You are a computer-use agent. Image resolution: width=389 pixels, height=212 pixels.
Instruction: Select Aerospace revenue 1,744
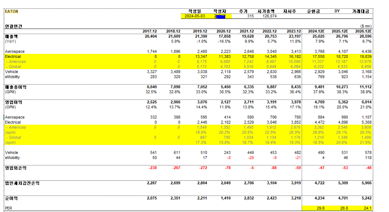point(152,51)
